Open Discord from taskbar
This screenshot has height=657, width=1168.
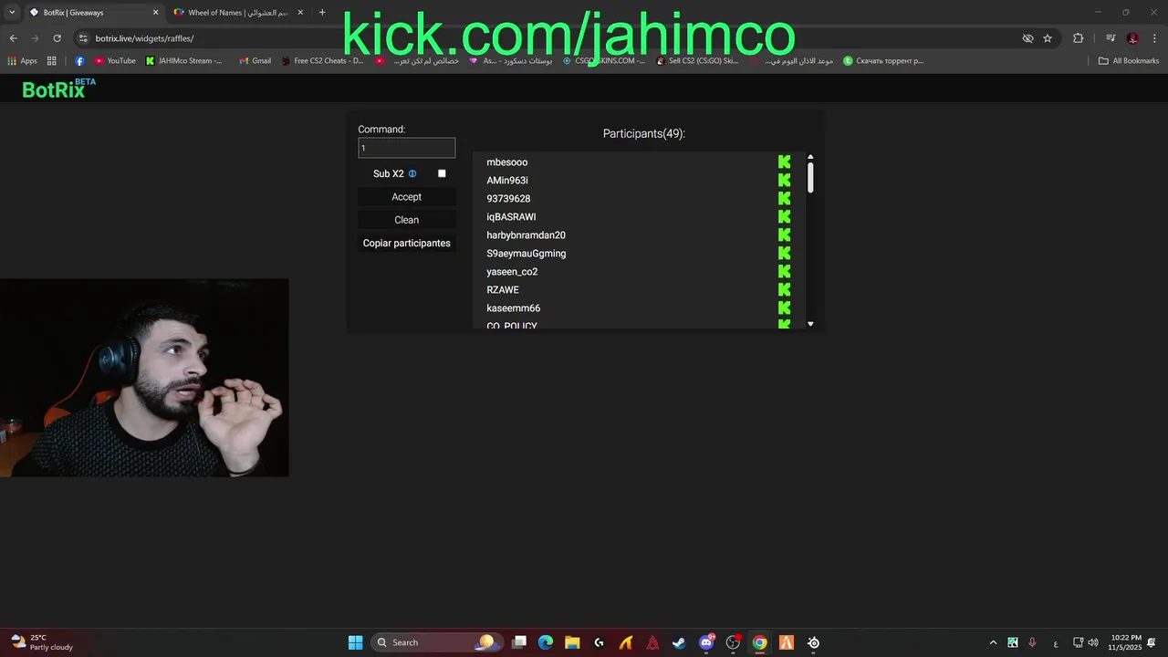pos(706,642)
